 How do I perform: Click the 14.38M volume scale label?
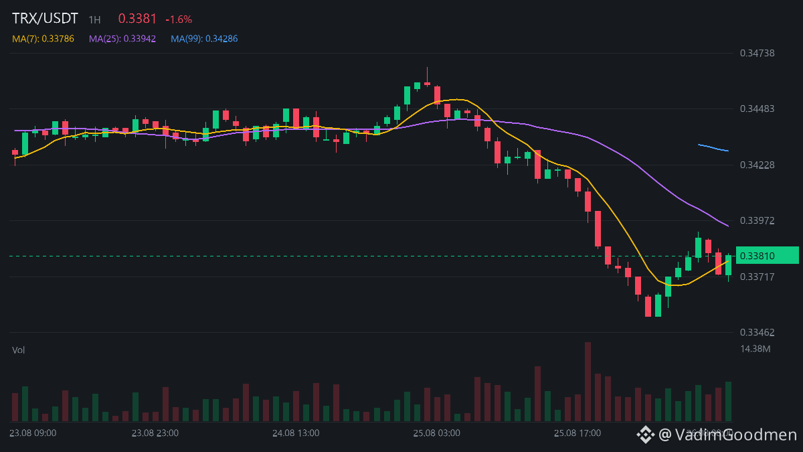coord(755,349)
